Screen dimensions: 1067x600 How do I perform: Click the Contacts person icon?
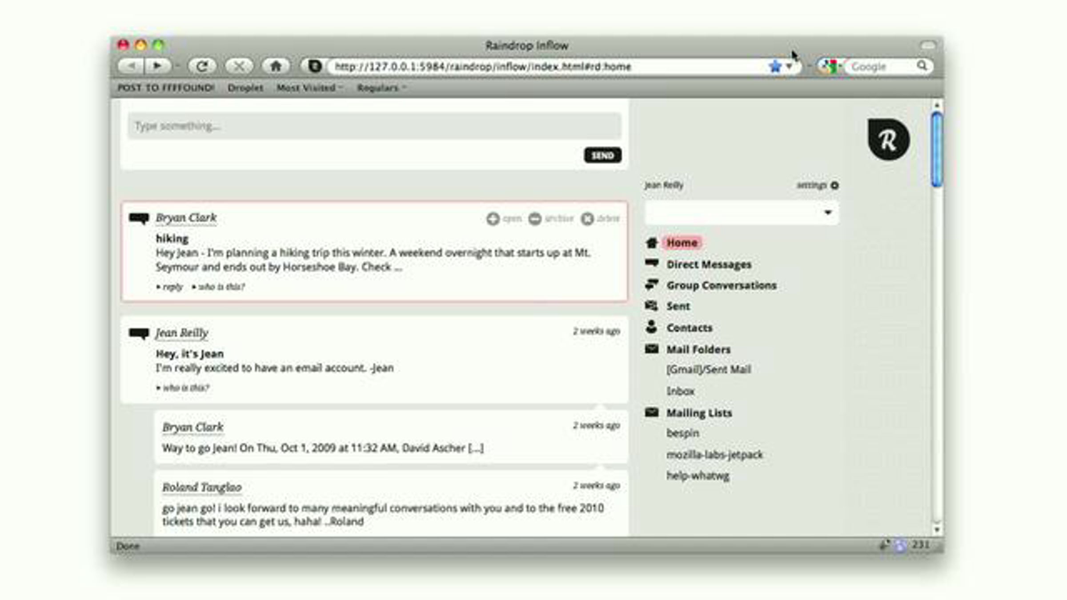coord(652,327)
